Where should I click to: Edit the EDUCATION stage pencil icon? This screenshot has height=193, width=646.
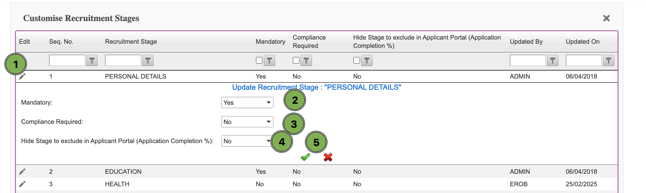tap(22, 172)
